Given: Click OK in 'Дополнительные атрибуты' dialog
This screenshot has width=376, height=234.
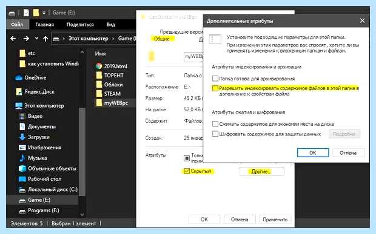Looking at the screenshot, I should 313,152.
